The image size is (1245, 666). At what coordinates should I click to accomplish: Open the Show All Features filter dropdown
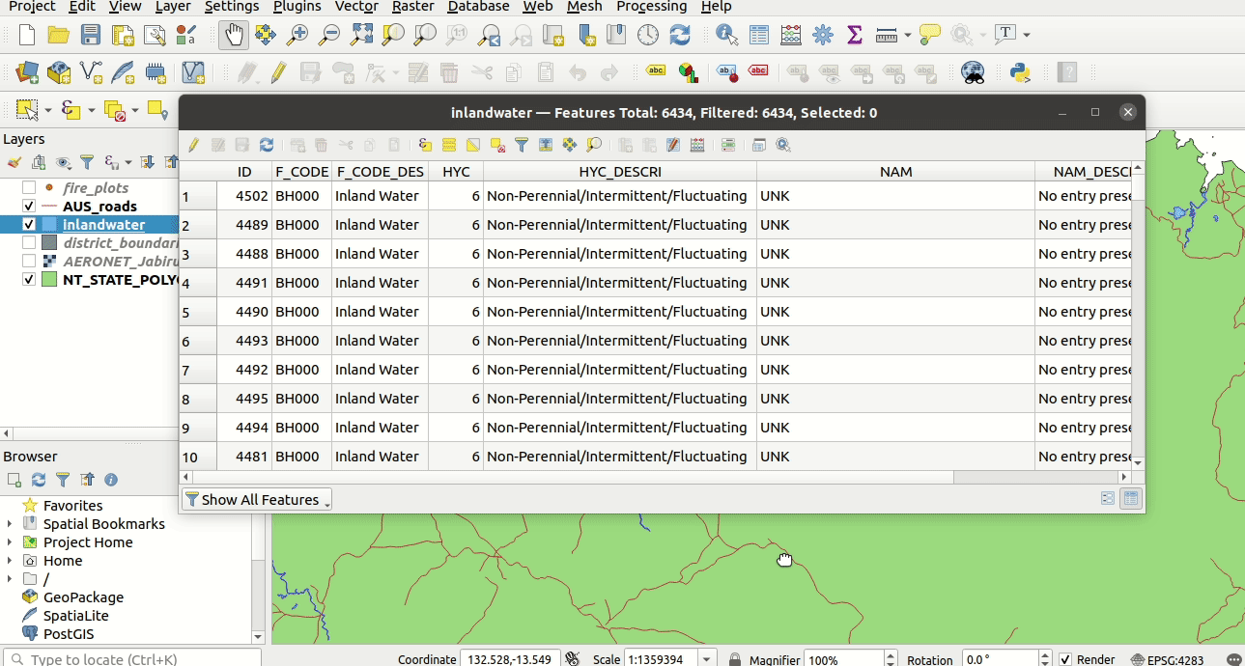click(256, 500)
